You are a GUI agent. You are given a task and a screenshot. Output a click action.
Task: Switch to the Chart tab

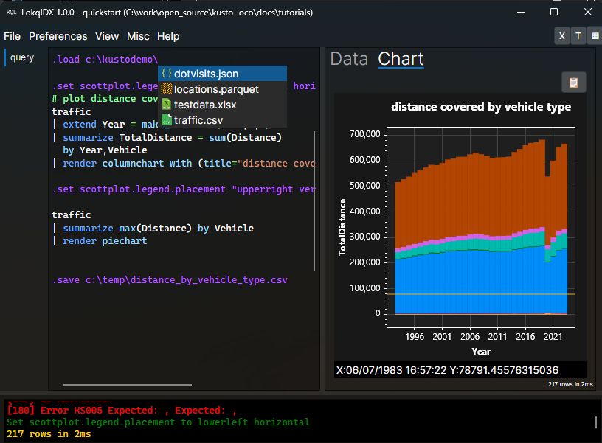[x=401, y=59]
